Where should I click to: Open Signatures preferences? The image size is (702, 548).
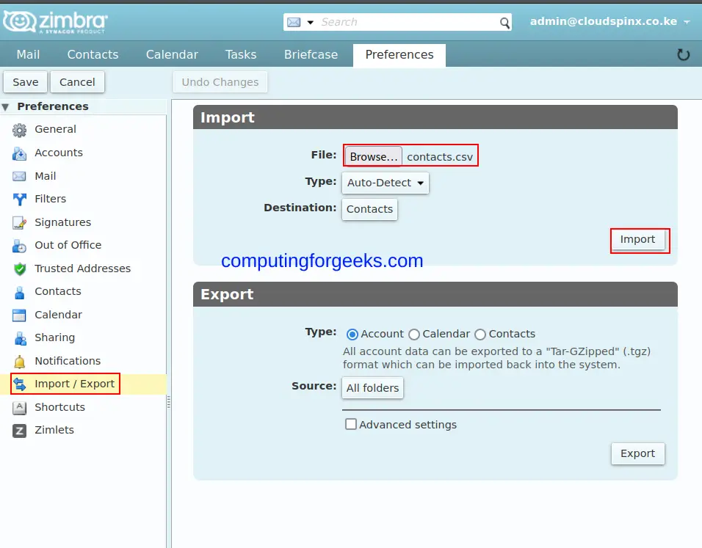62,222
